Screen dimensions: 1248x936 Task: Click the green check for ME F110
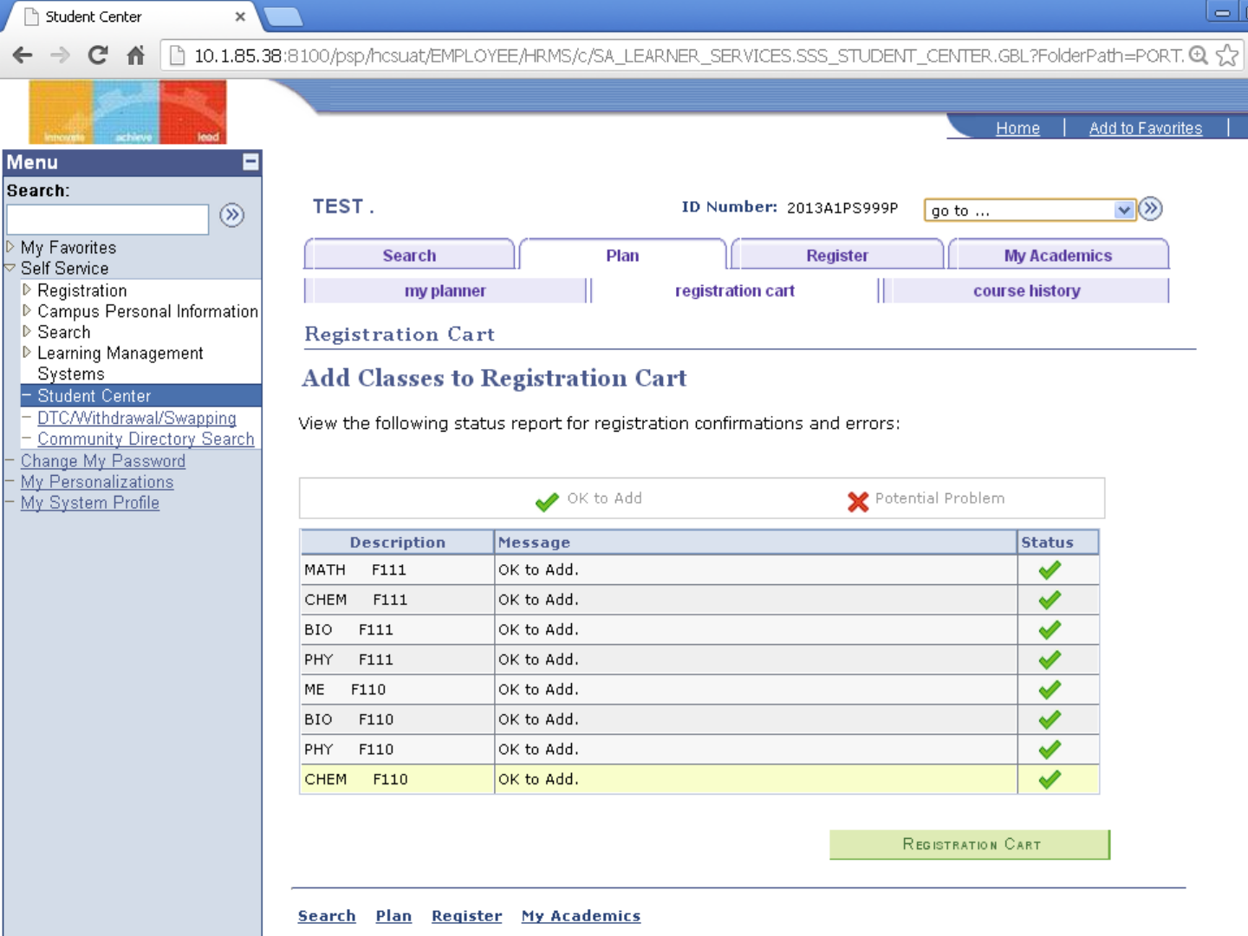coord(1050,690)
